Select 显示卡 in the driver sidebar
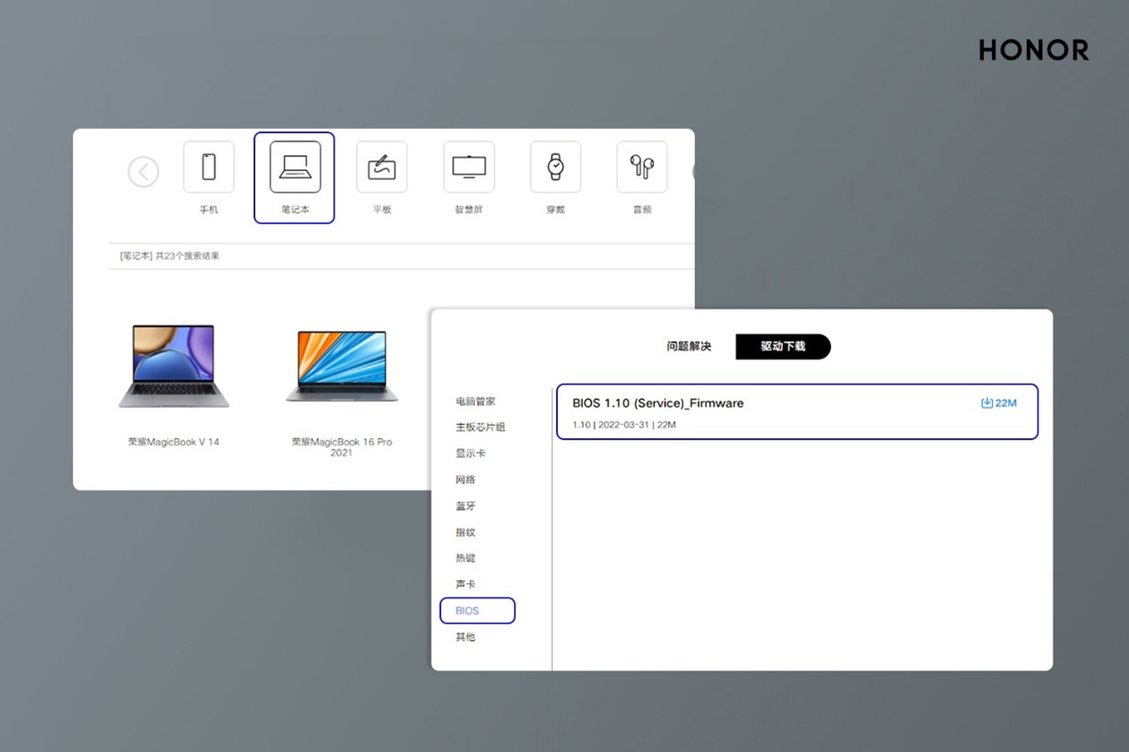 pyautogui.click(x=471, y=453)
